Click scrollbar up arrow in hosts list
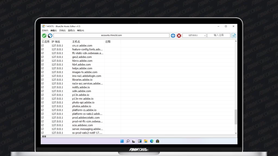 click(x=235, y=41)
